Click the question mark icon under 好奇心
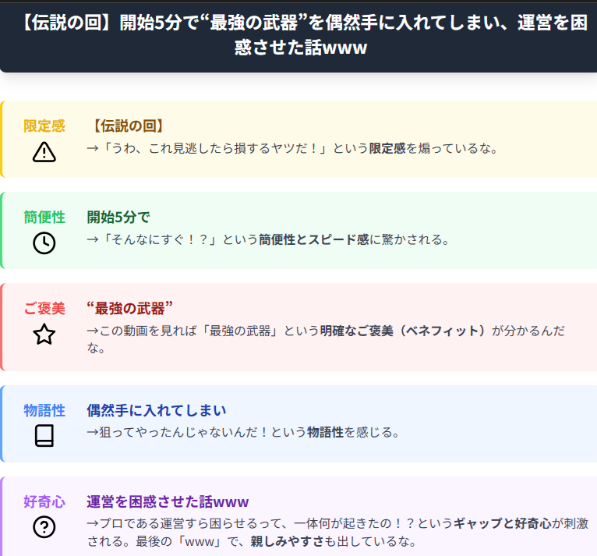The image size is (597, 556). [44, 527]
